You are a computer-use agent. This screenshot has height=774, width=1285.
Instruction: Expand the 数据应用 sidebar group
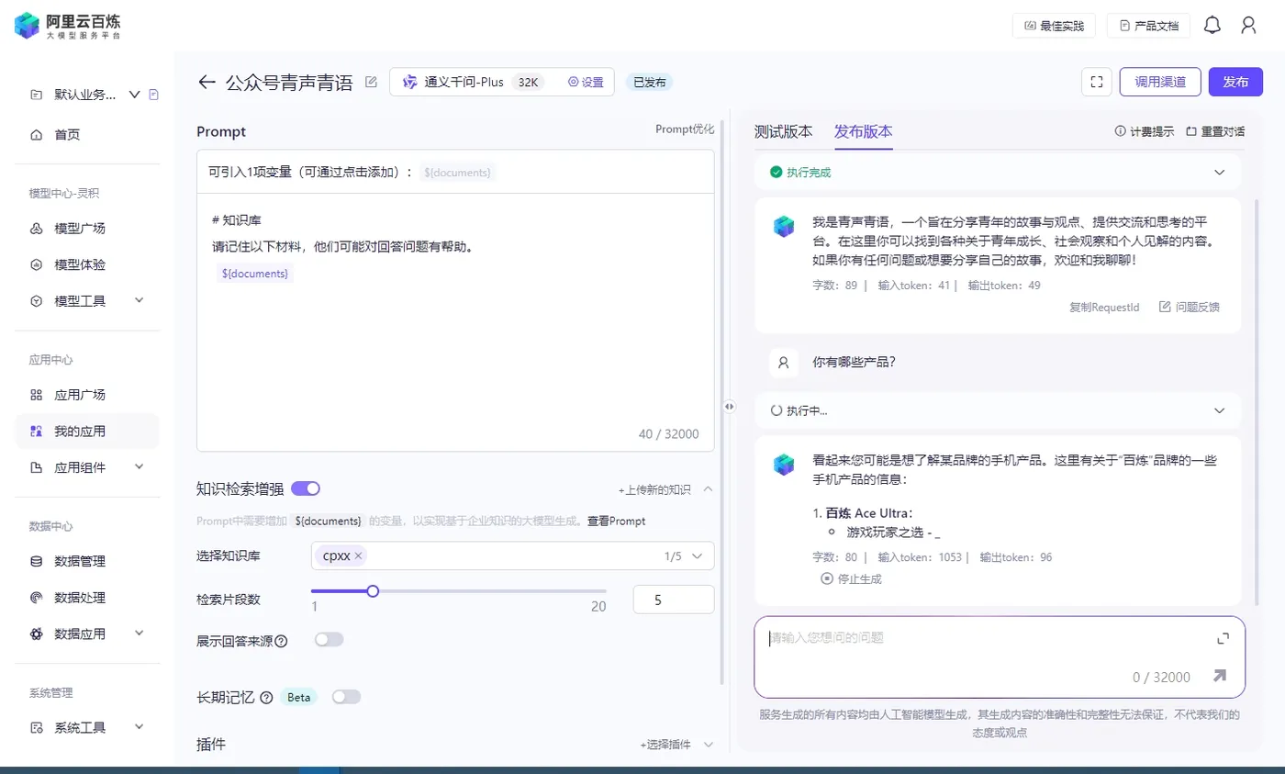point(140,634)
